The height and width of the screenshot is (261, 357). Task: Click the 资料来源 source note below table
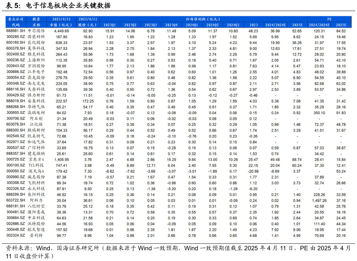coord(178,252)
